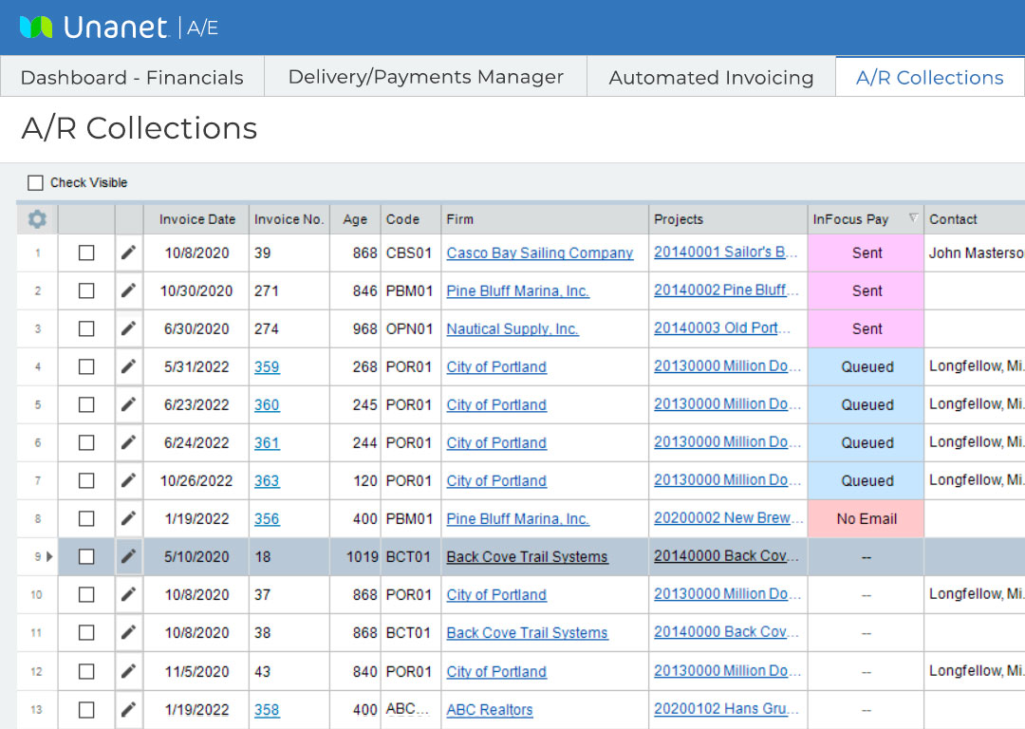Tick the checkbox for invoice 274
This screenshot has width=1025, height=729.
(86, 328)
